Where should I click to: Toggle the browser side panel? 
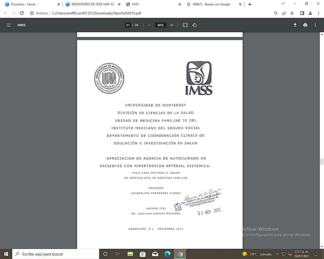302,13
